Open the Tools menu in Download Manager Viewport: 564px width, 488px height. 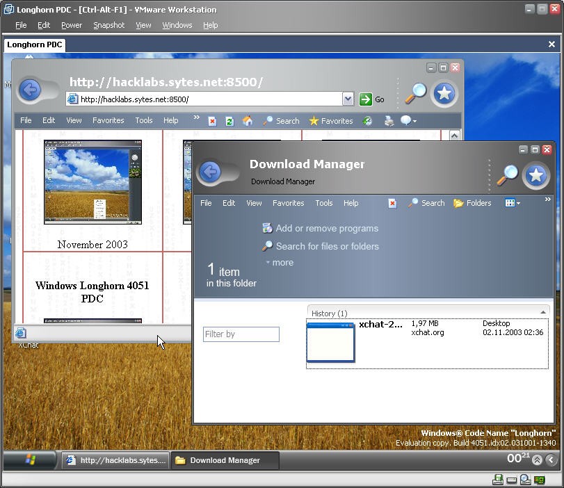[324, 203]
